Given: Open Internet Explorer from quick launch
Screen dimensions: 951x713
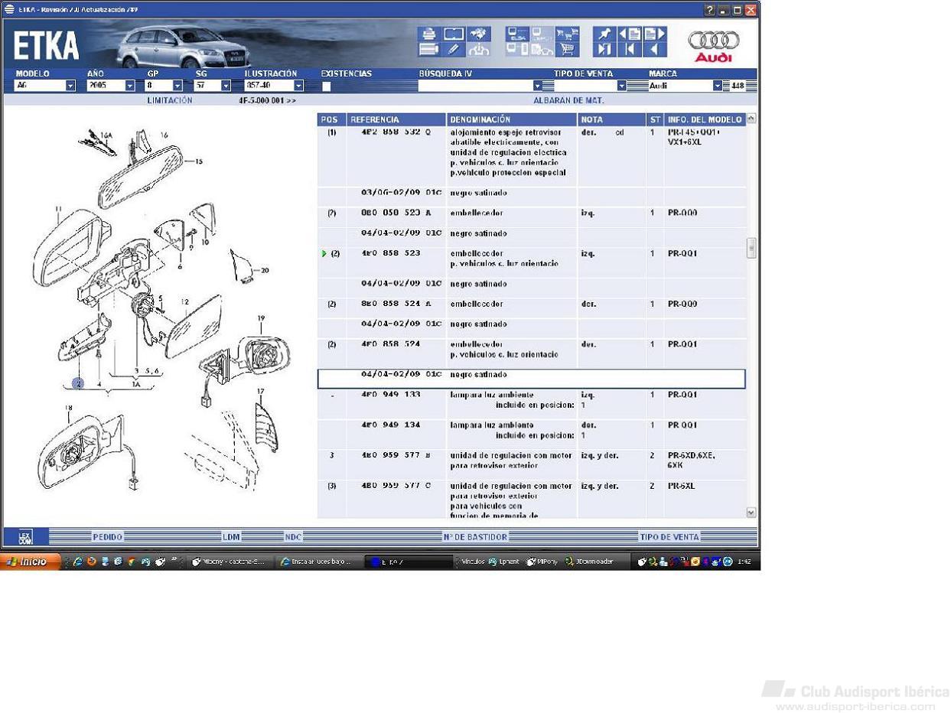Looking at the screenshot, I should tap(77, 562).
